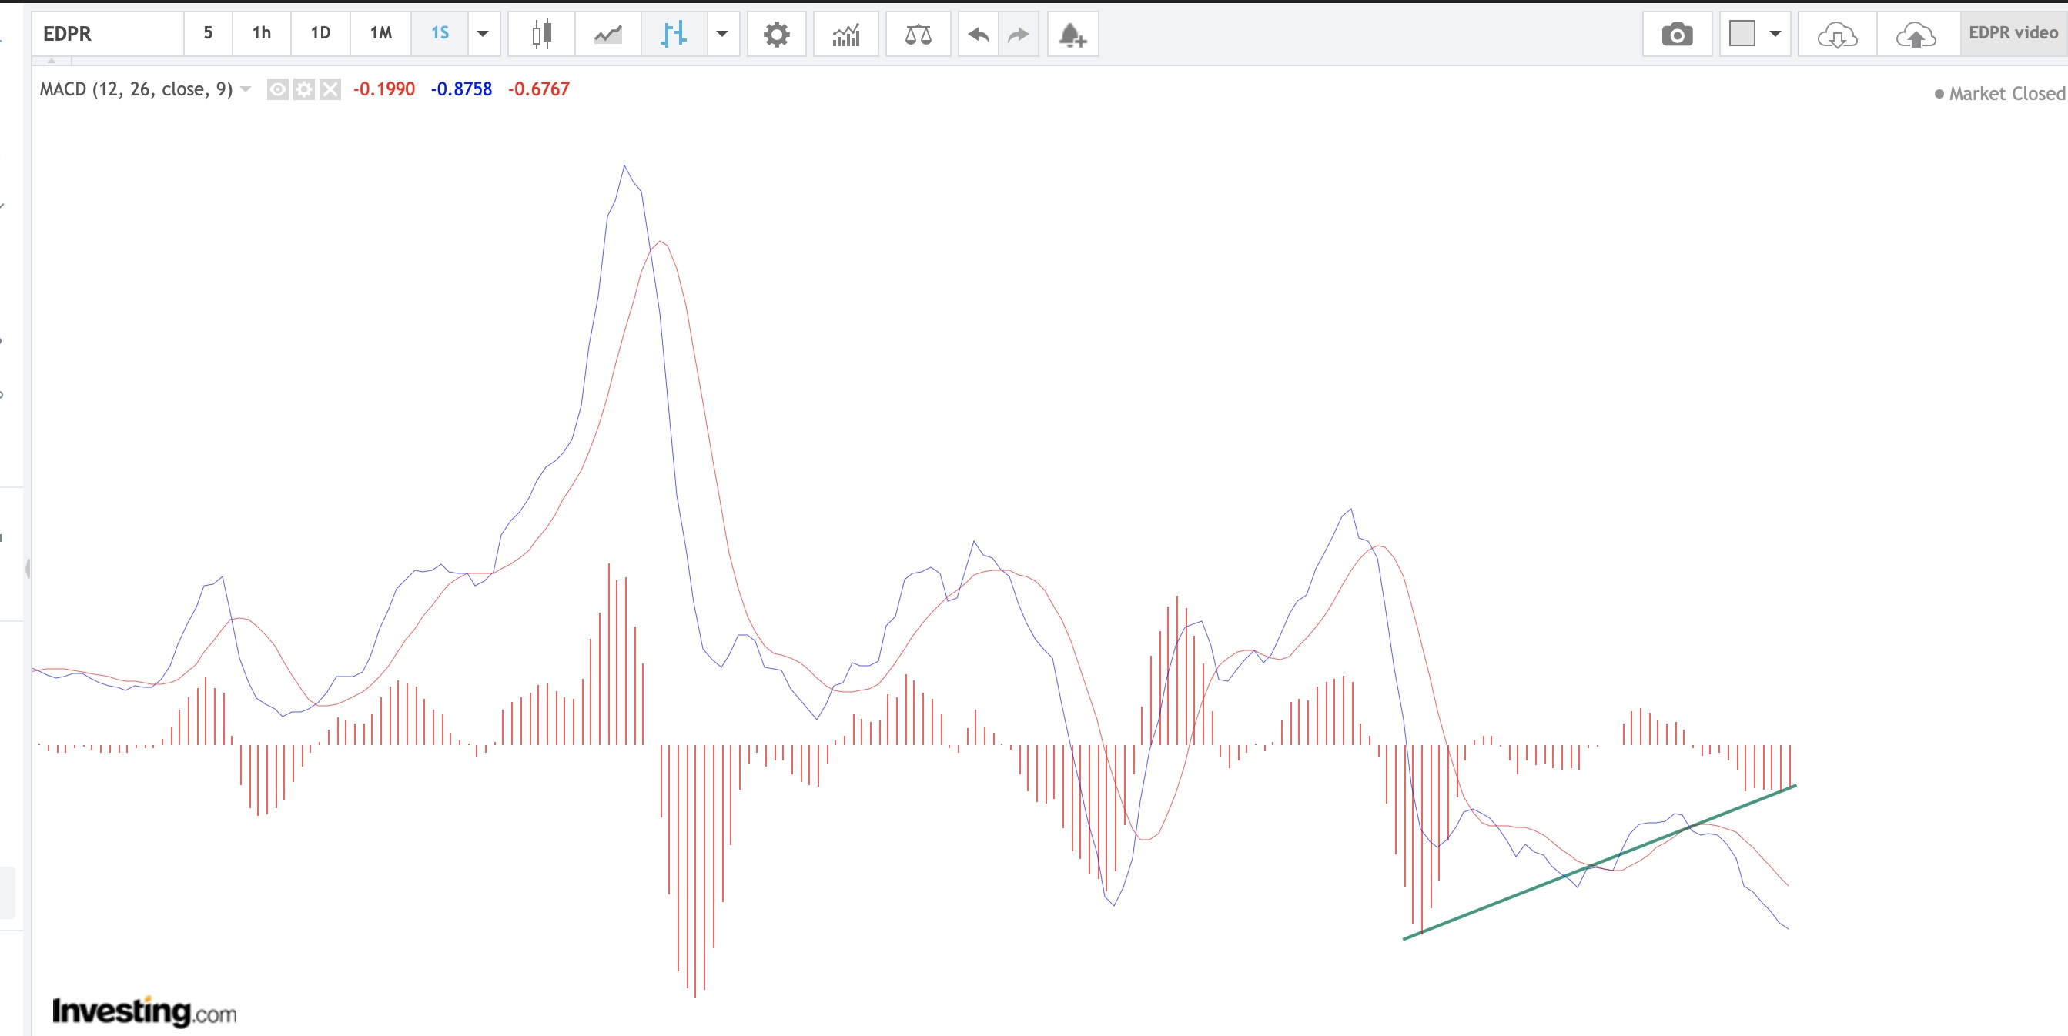This screenshot has width=2068, height=1036.
Task: Switch to candlestick chart style
Action: coord(542,34)
